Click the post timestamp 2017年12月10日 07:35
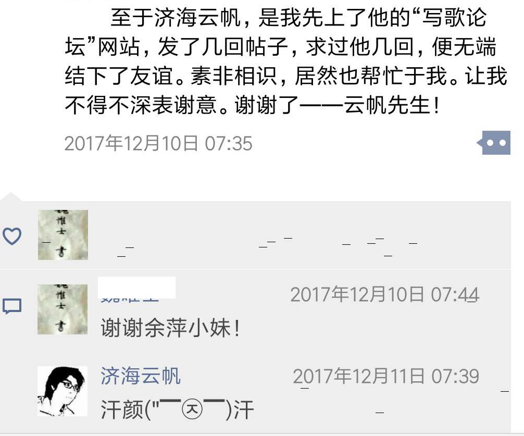This screenshot has width=524, height=436. [x=158, y=143]
